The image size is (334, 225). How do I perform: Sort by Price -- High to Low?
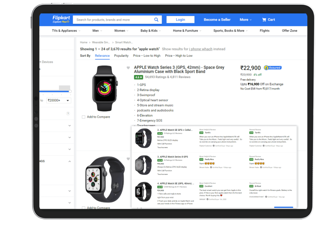[x=179, y=56]
